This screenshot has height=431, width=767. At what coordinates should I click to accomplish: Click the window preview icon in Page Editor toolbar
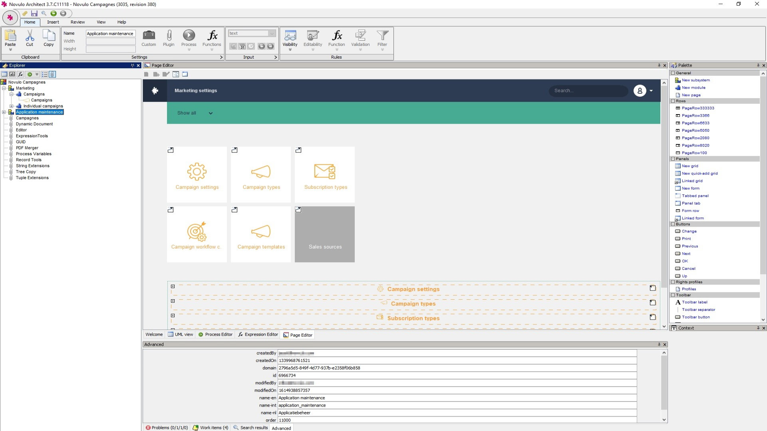[x=185, y=74]
